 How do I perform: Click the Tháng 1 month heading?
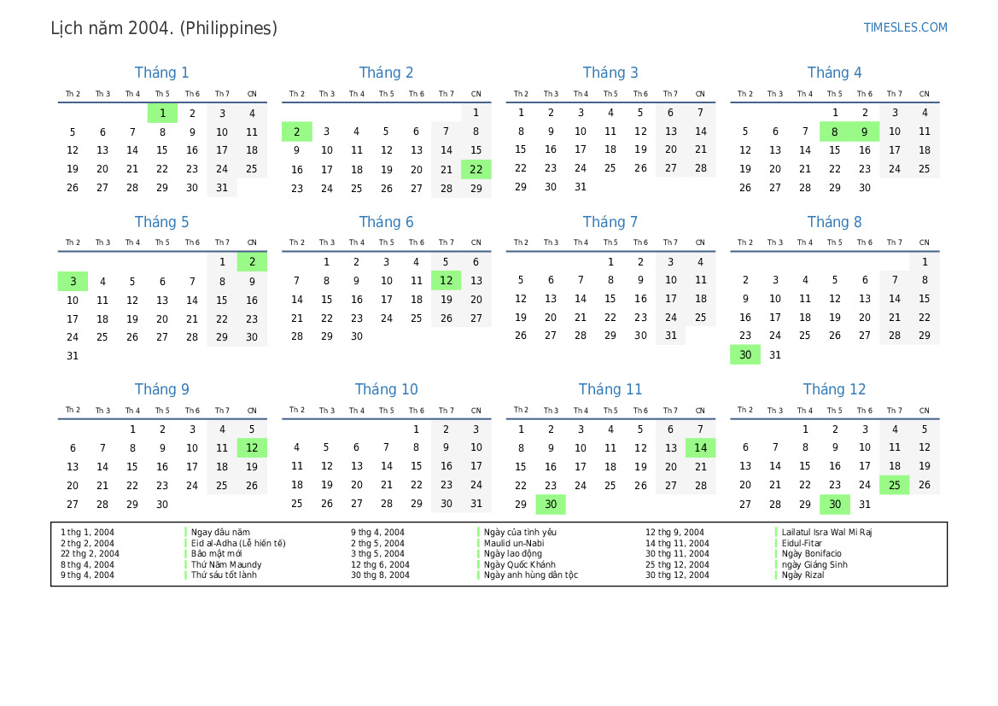click(x=162, y=73)
